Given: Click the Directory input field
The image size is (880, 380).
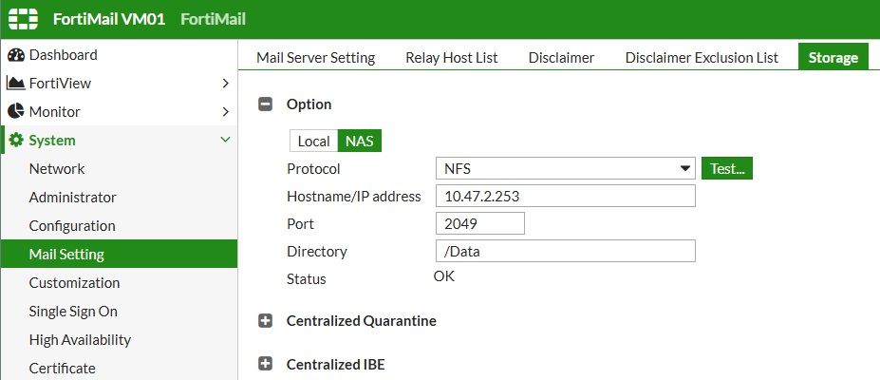Looking at the screenshot, I should [x=566, y=252].
